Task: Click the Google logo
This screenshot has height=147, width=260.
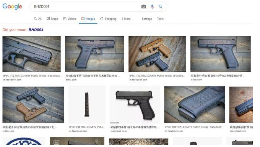Action: coord(12,6)
